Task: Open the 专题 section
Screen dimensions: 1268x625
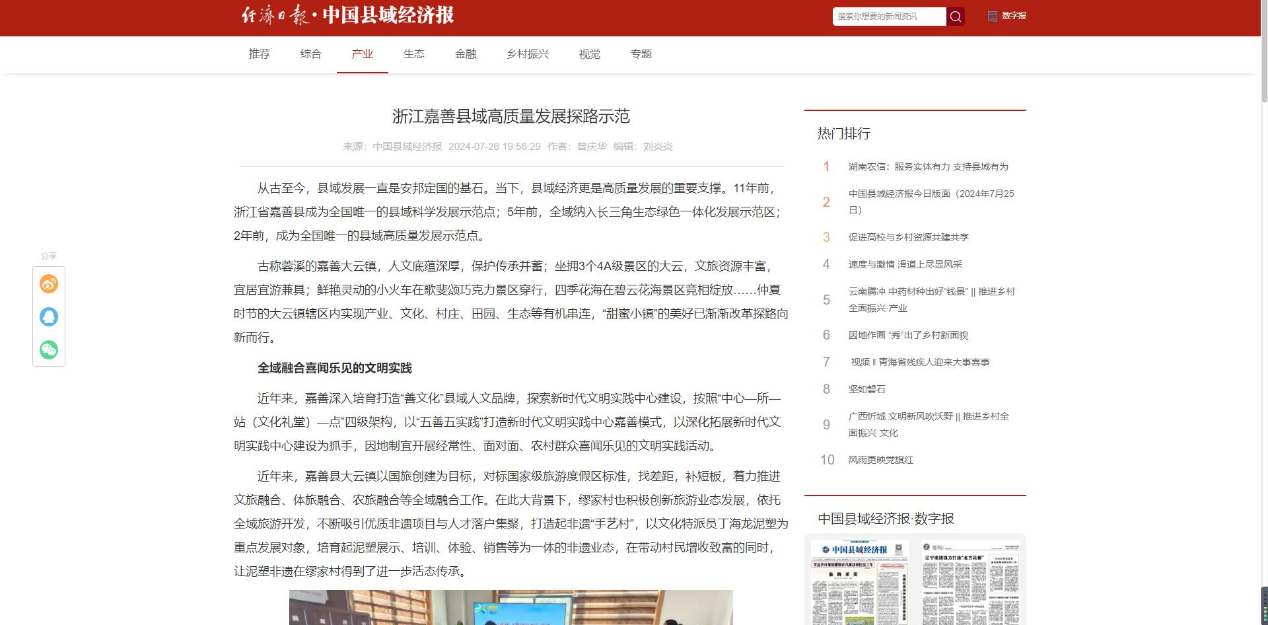Action: point(641,54)
